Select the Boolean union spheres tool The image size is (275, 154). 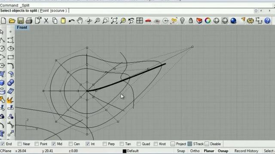pyautogui.click(x=10, y=83)
